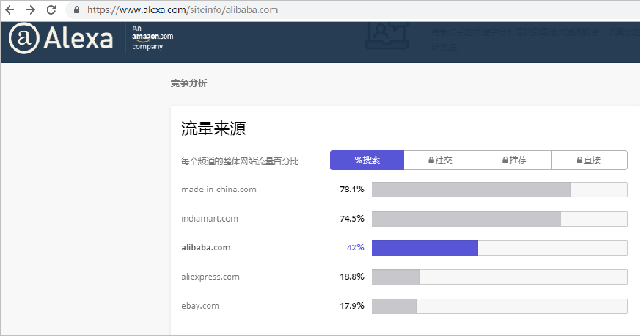Screen dimensions: 641x336
Task: Switch to the %搜索 tab
Action: (367, 160)
